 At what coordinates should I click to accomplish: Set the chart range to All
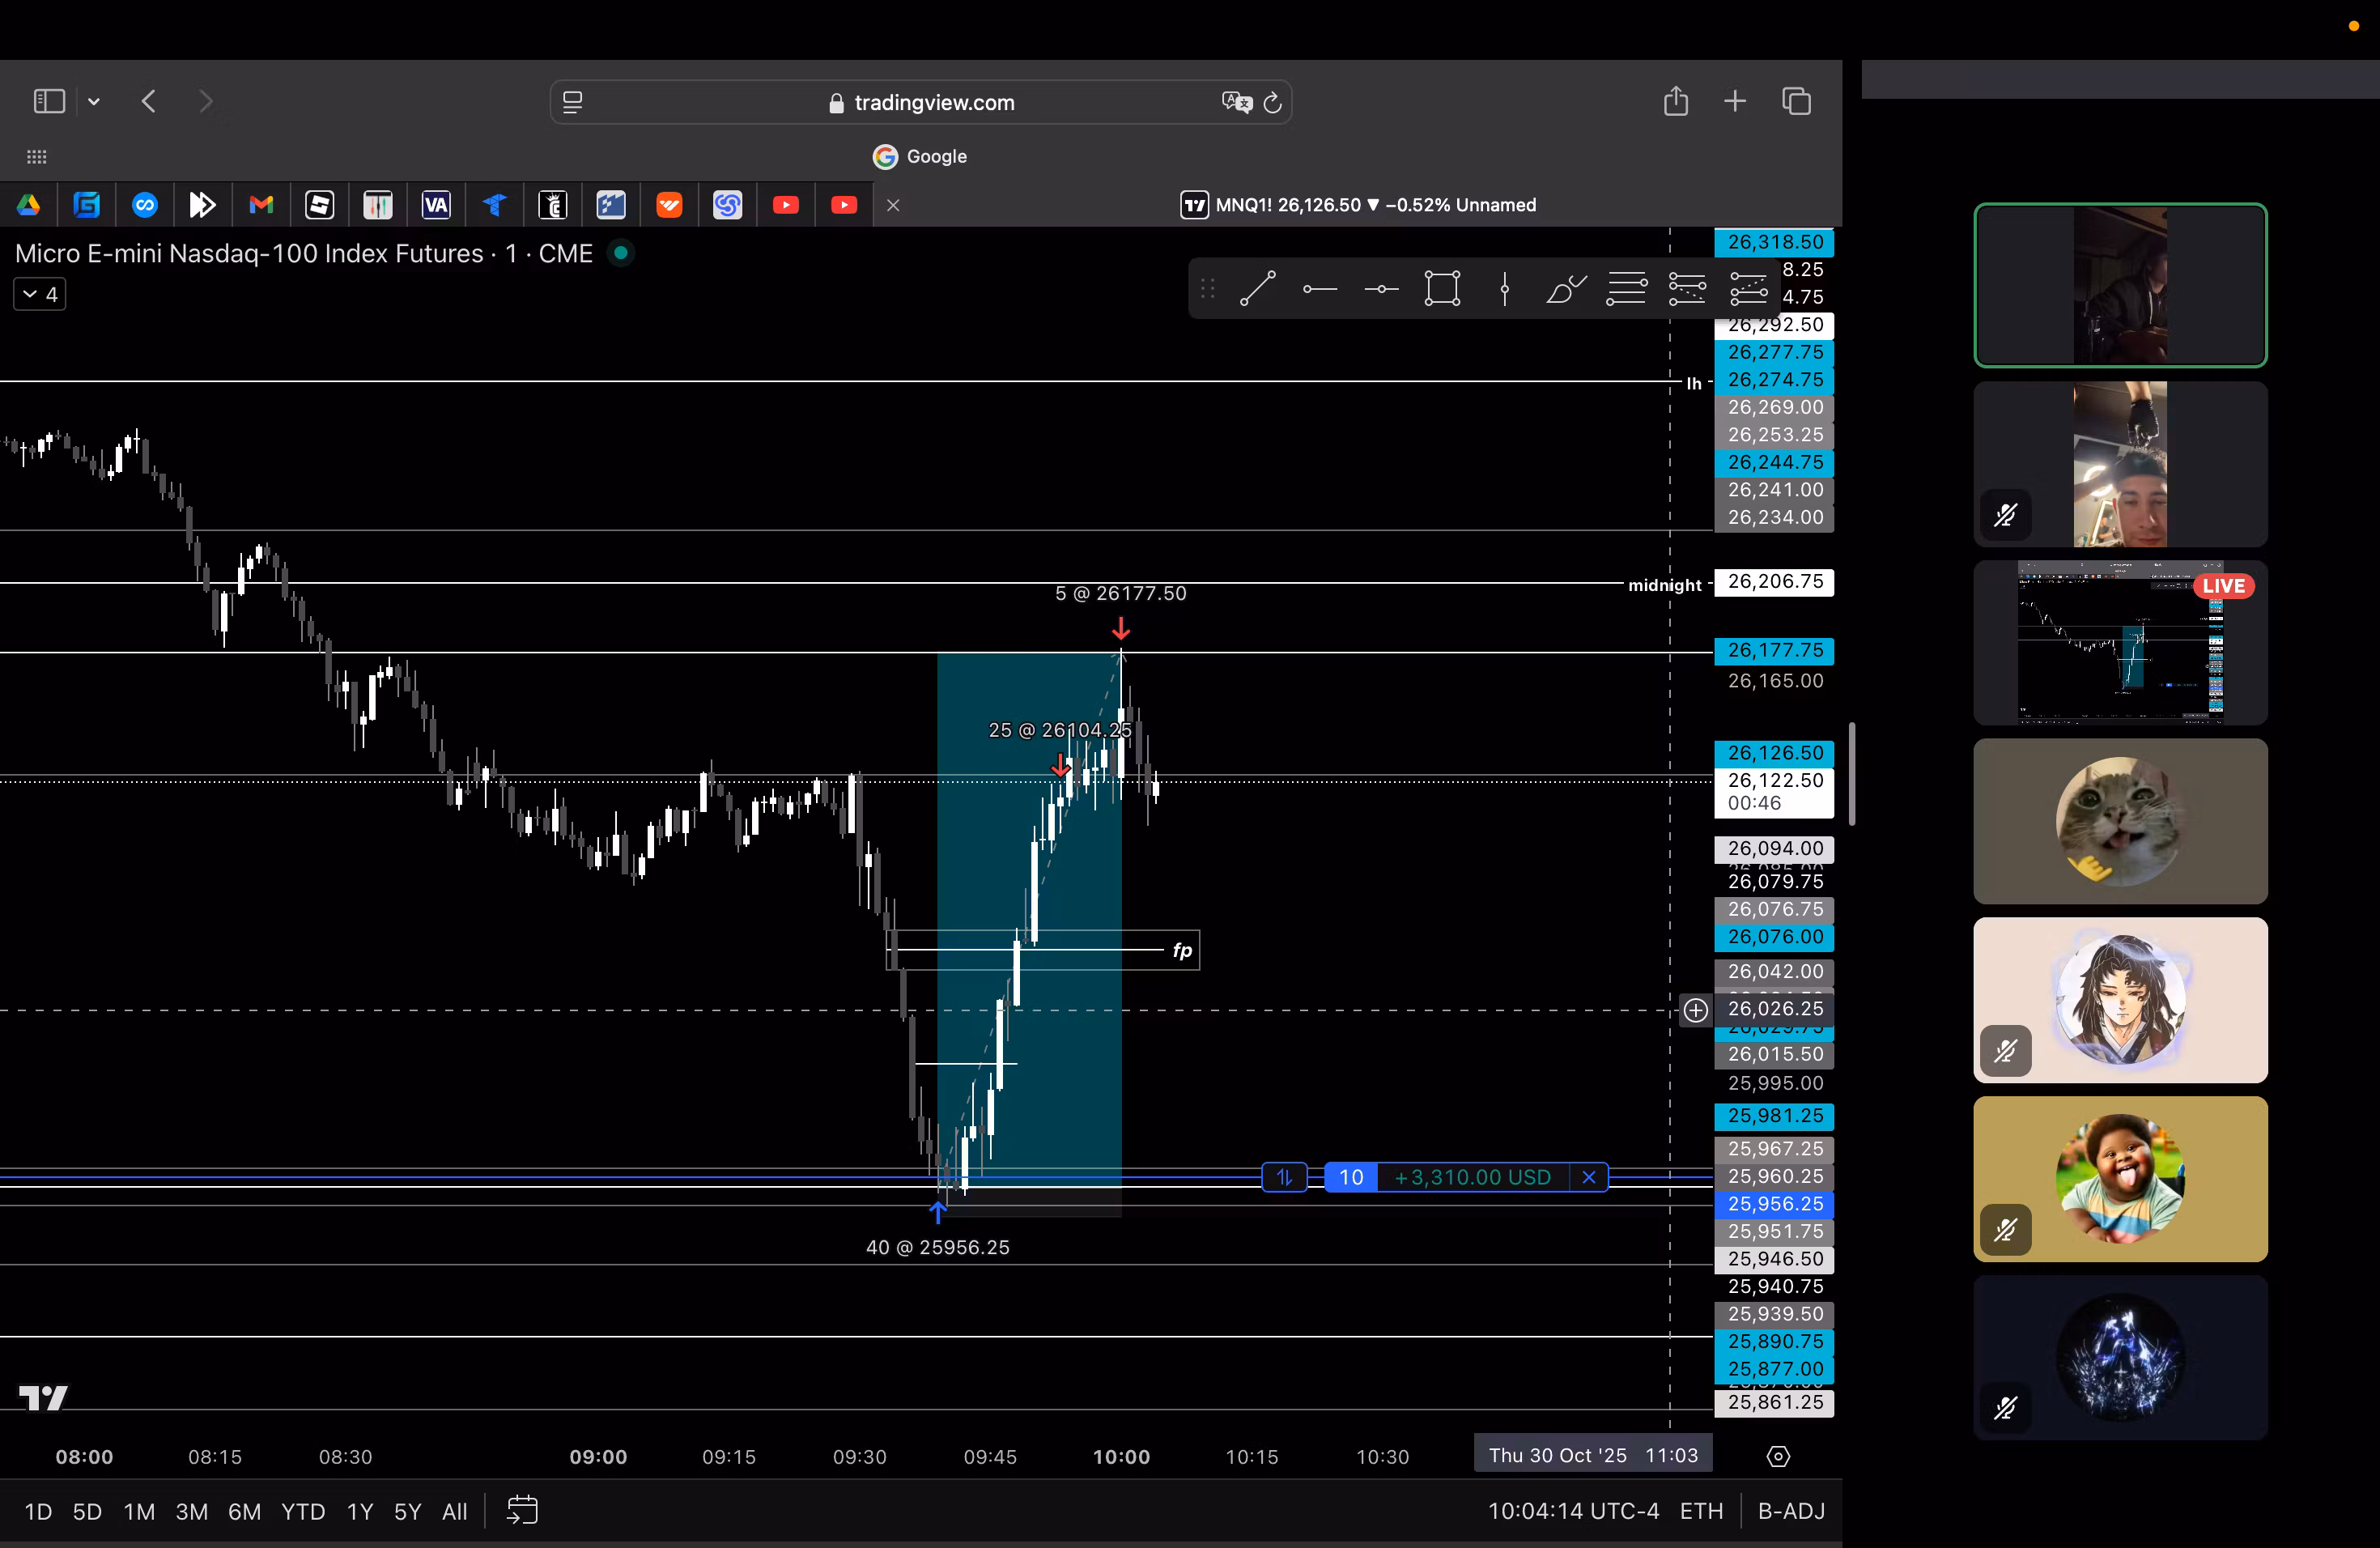point(455,1511)
